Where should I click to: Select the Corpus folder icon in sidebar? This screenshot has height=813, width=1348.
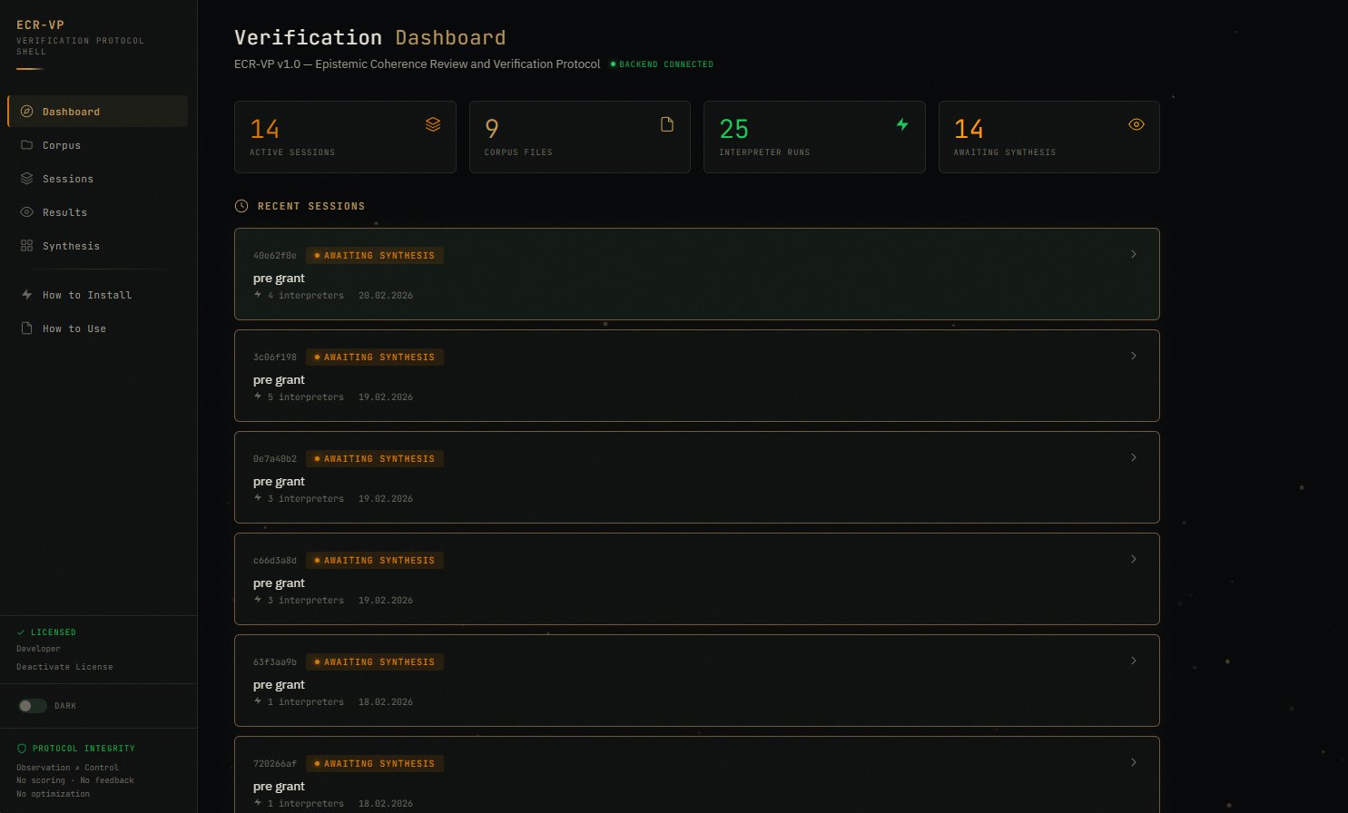tap(27, 145)
